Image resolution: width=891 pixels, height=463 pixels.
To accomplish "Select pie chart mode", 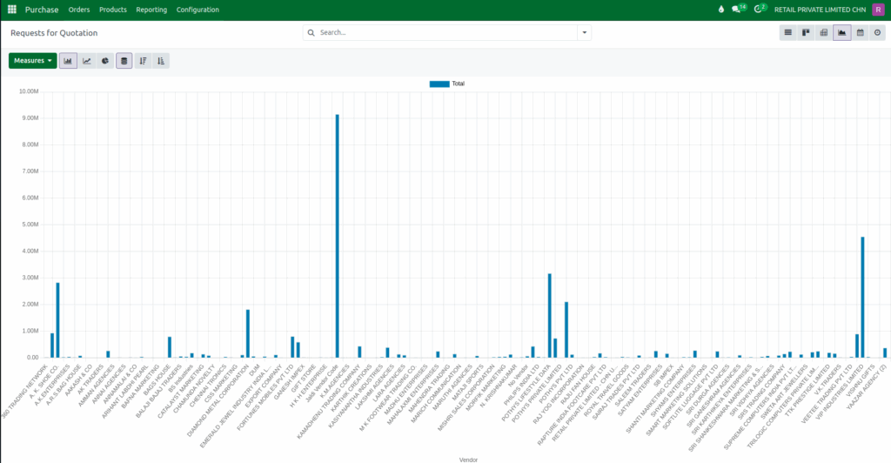I will click(105, 61).
